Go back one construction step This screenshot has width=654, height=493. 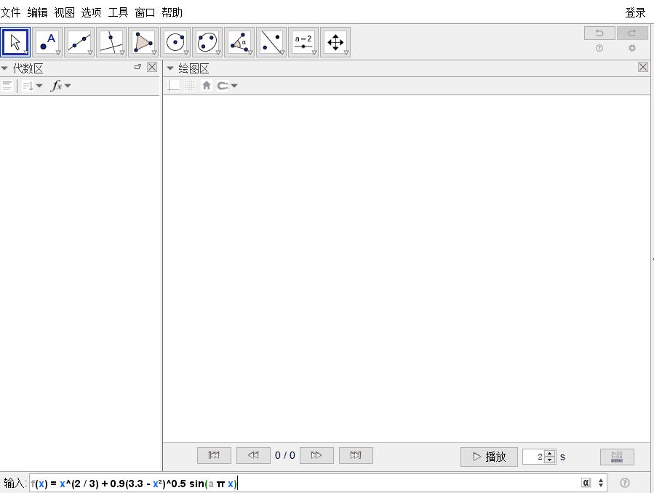pos(253,455)
